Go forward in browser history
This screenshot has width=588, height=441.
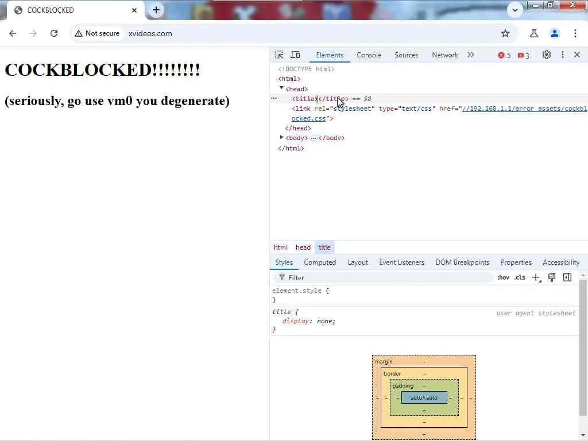coord(33,33)
